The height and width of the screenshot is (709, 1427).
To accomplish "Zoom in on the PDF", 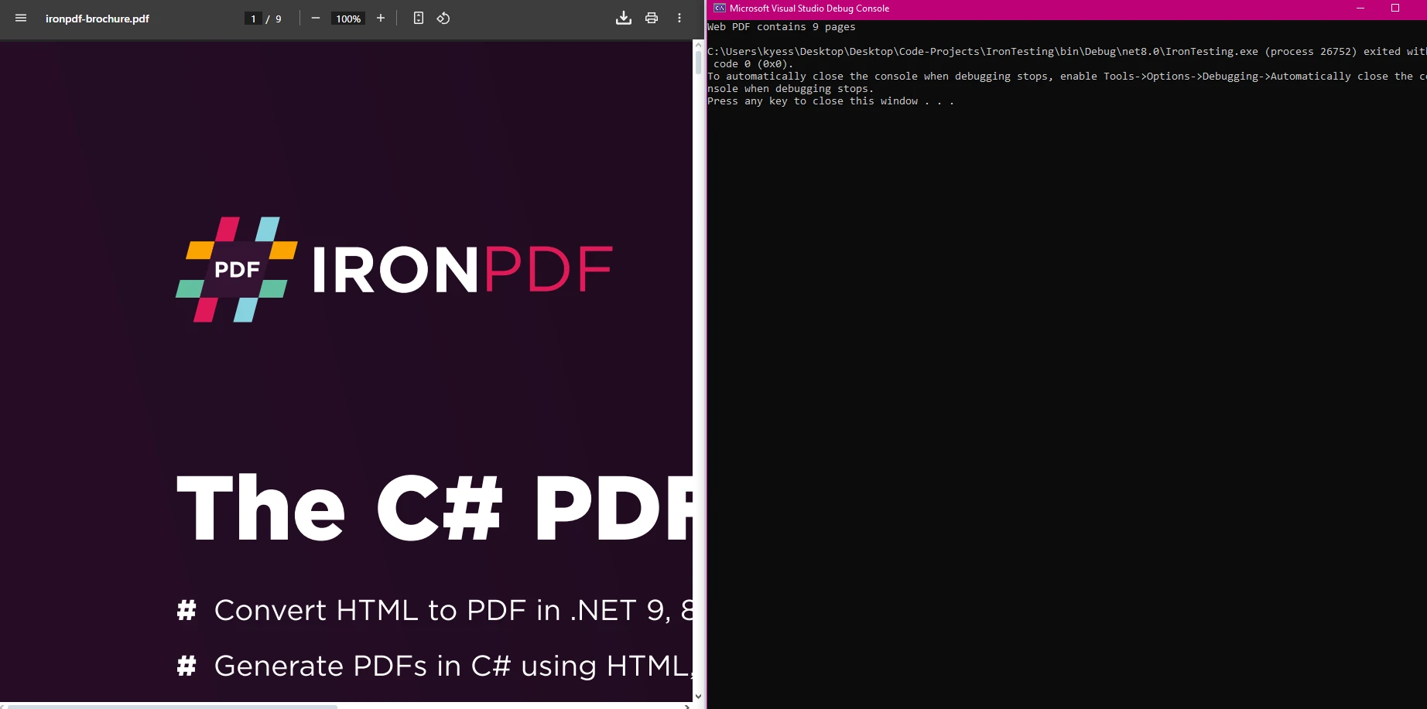I will tap(380, 18).
